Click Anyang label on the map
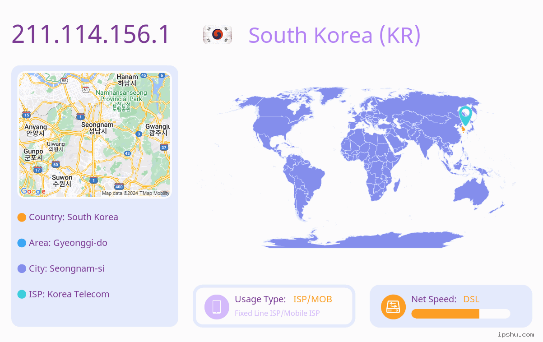Screen dimensions: 543x342 [36, 130]
